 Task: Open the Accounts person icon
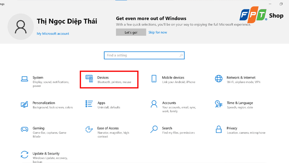pos(154,104)
